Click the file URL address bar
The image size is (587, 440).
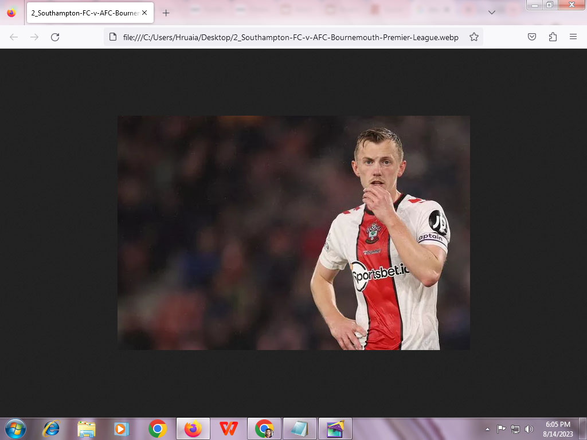(287, 37)
